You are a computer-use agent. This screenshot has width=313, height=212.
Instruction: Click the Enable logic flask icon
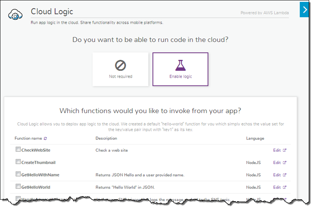[x=180, y=65]
